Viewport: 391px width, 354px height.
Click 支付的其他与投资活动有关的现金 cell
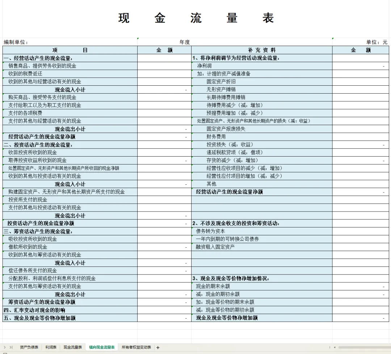(x=70, y=208)
